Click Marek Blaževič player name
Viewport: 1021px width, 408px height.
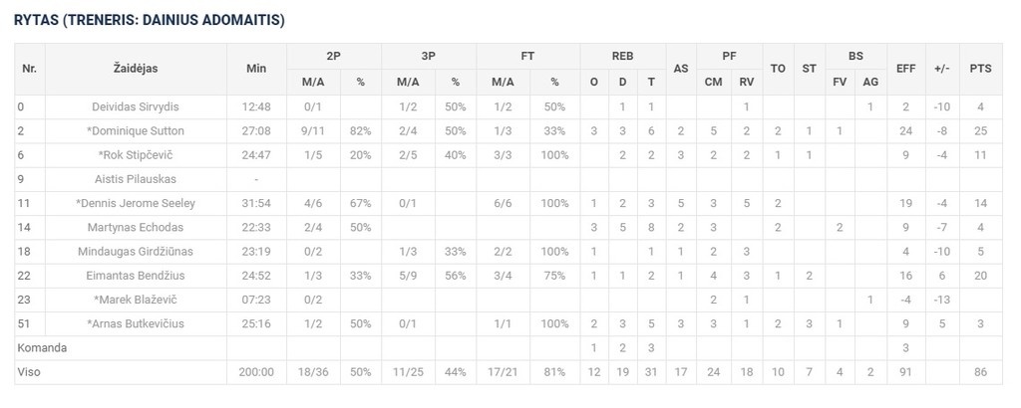pos(136,300)
